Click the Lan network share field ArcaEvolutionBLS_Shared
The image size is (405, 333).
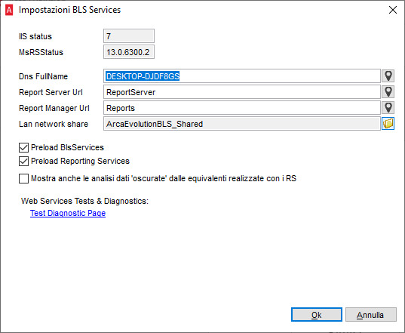pos(242,123)
